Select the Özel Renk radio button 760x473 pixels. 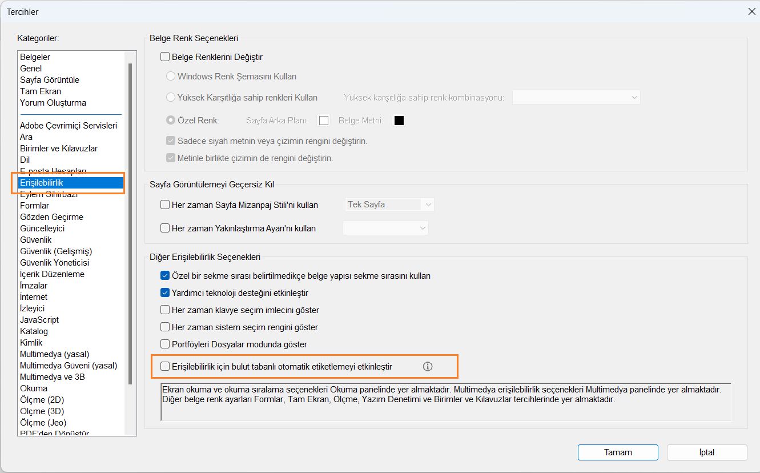coord(171,121)
